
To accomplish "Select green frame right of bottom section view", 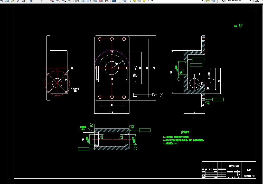I will 145,130.
